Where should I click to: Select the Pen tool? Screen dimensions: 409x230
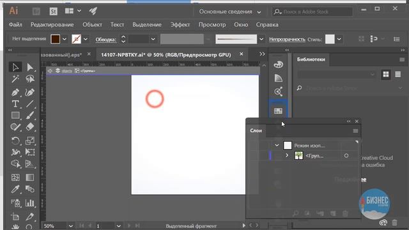pos(15,92)
